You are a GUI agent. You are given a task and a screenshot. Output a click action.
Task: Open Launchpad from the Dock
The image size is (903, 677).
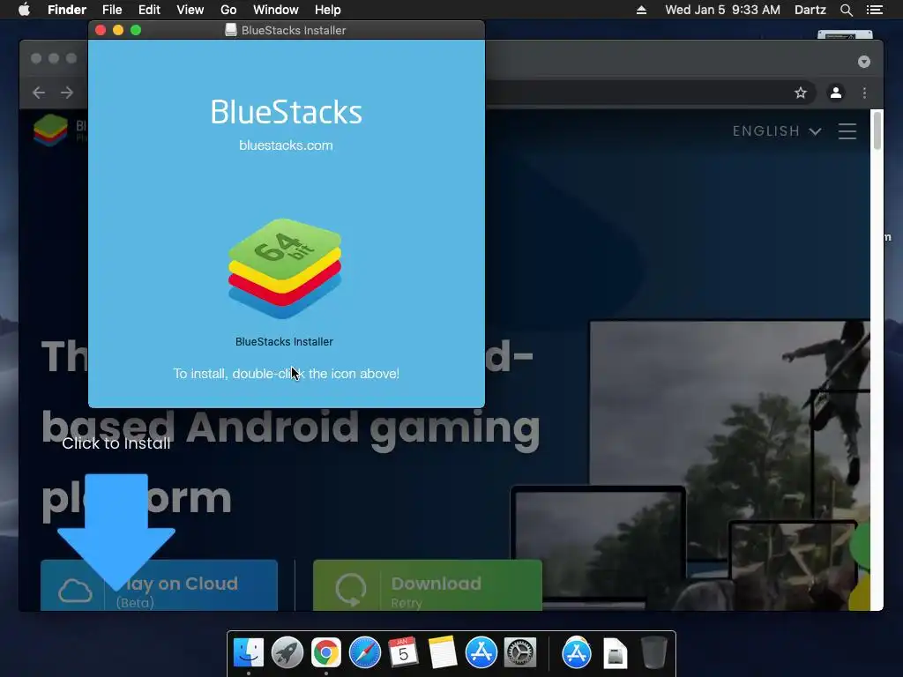(287, 653)
